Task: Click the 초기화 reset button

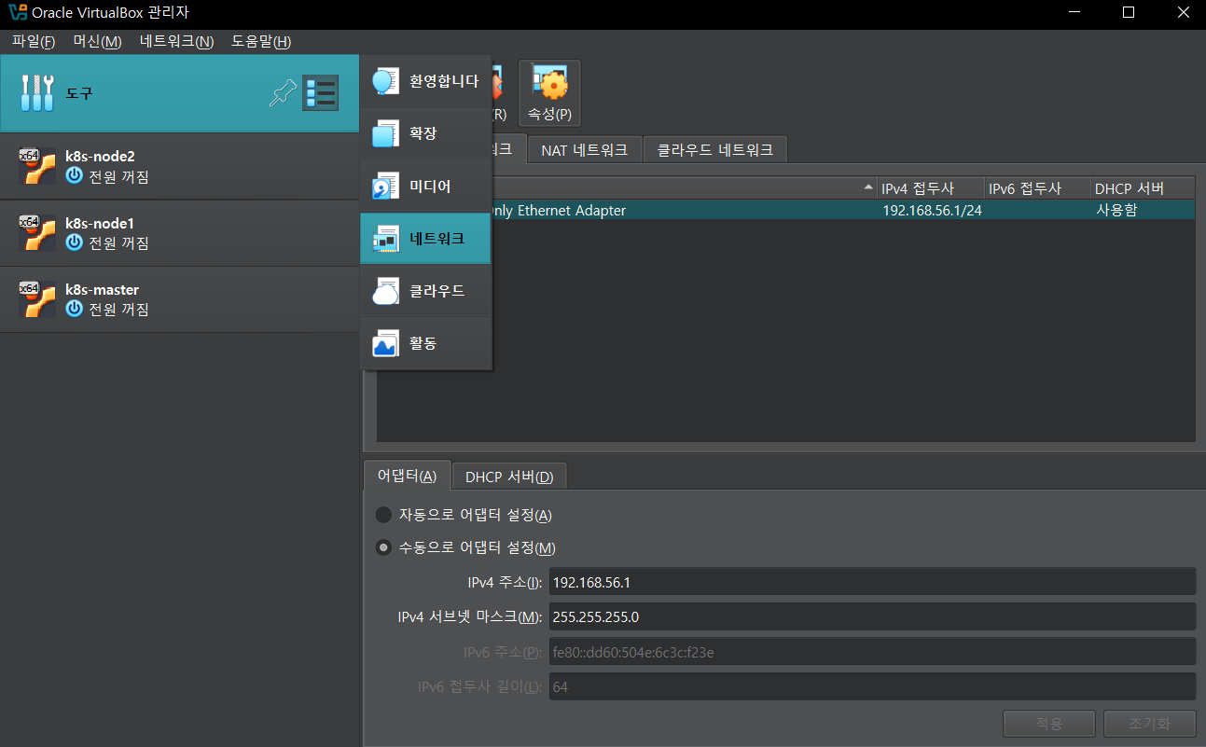Action: pos(1149,723)
